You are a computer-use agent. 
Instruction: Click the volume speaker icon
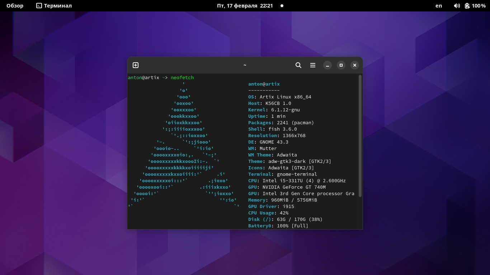click(x=457, y=6)
